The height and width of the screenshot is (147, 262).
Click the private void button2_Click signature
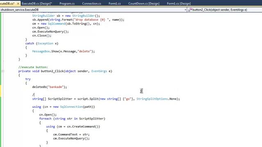[x=65, y=71]
